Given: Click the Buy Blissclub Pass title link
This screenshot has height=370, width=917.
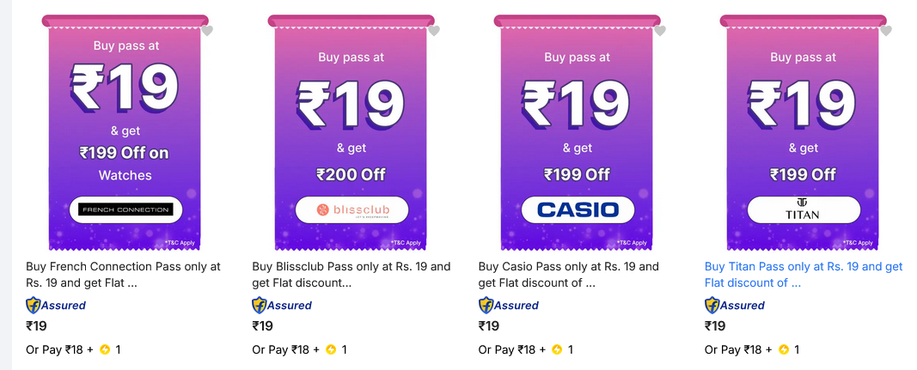Looking at the screenshot, I should pyautogui.click(x=352, y=275).
